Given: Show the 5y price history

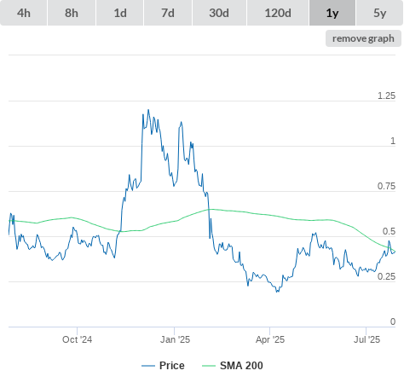Looking at the screenshot, I should 379,13.
